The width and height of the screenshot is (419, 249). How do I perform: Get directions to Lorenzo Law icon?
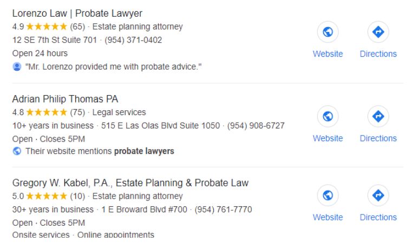coord(378,32)
